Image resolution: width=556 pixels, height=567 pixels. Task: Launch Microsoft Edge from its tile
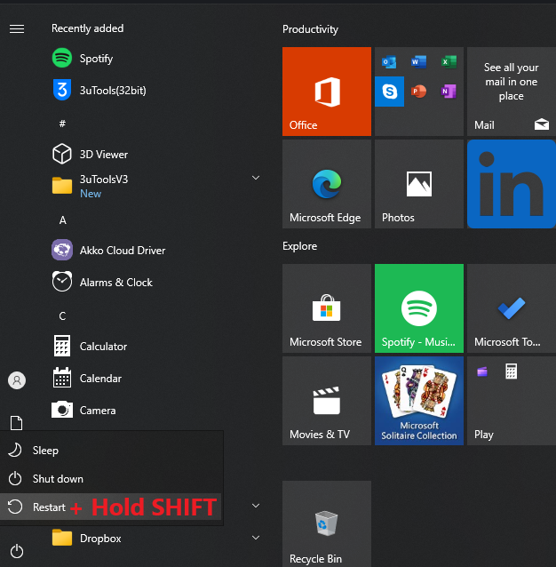pyautogui.click(x=326, y=184)
